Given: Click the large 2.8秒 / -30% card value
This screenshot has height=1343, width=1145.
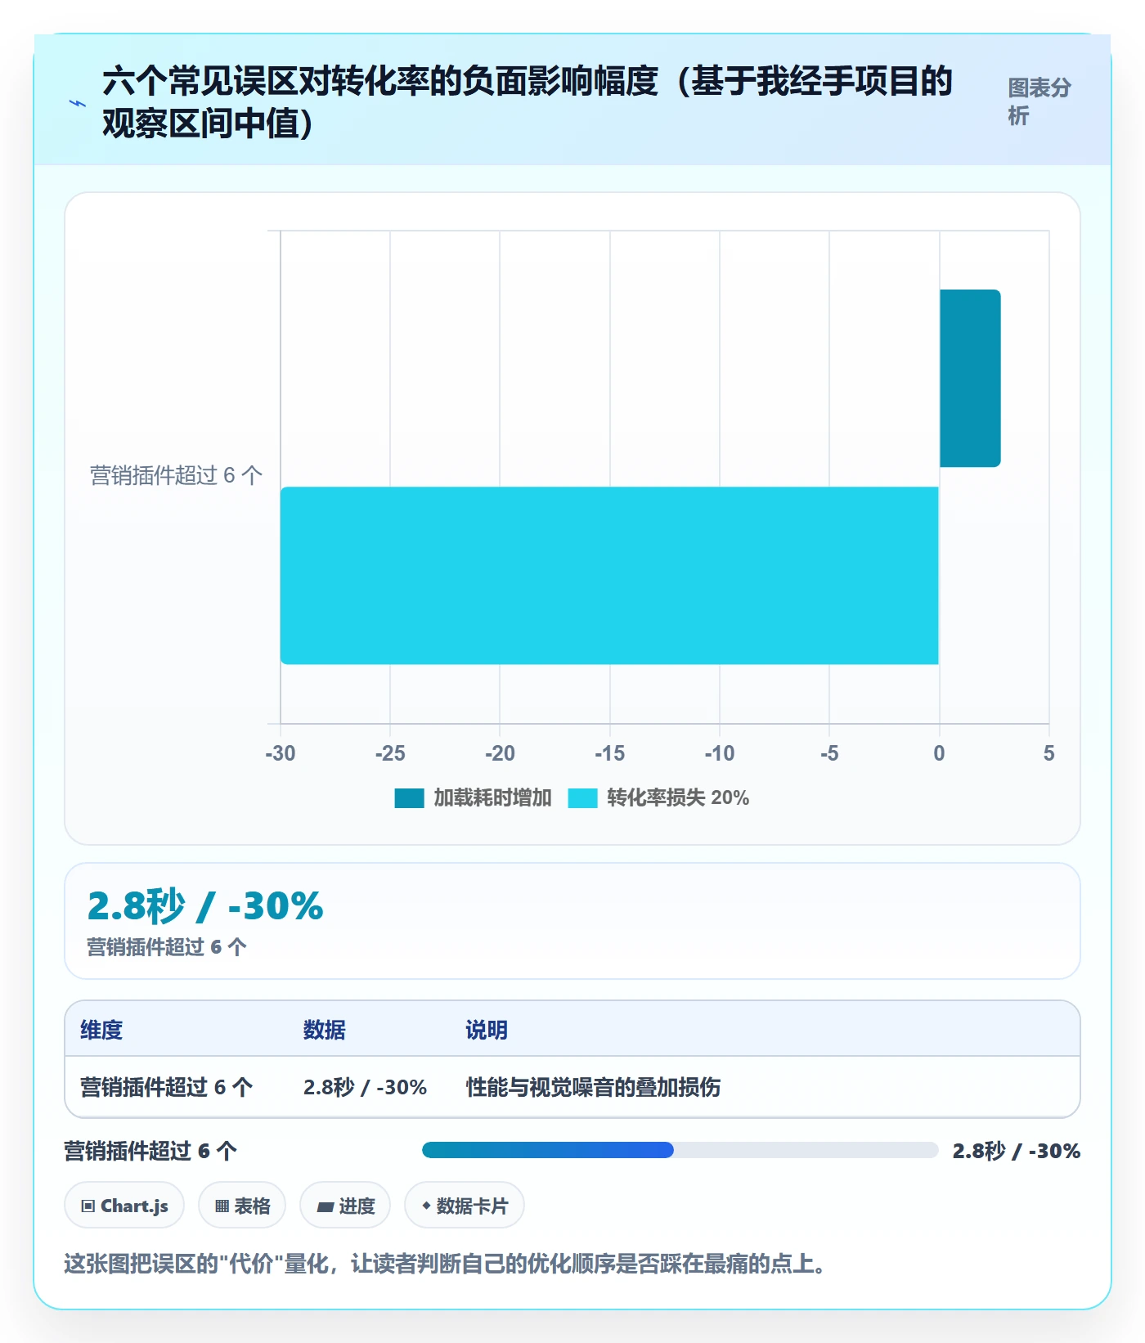Looking at the screenshot, I should (x=205, y=906).
